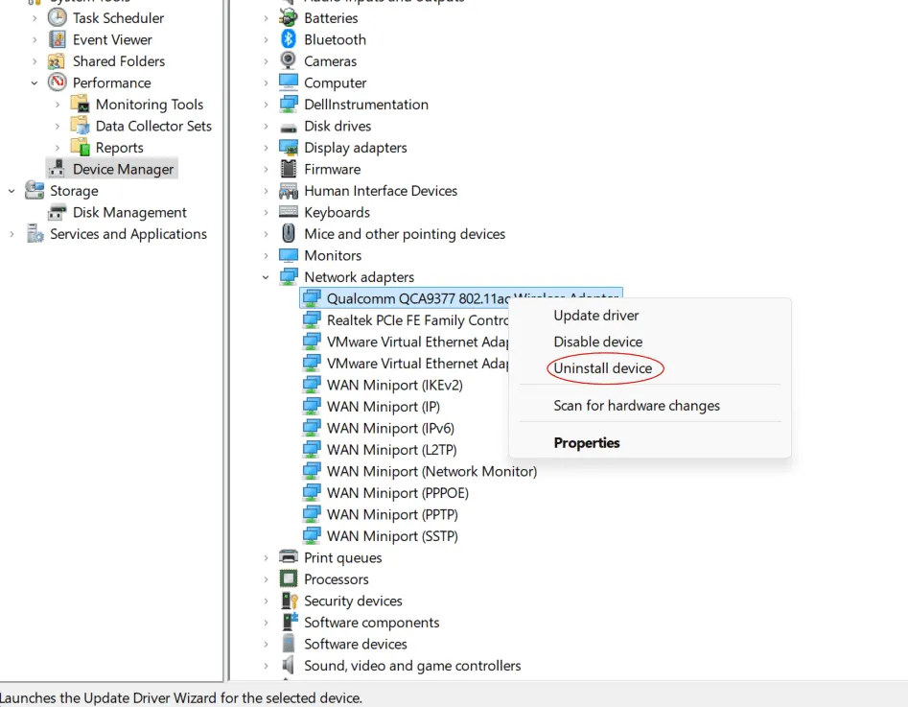Image resolution: width=908 pixels, height=707 pixels.
Task: Select the Print queues icon
Action: 289,557
